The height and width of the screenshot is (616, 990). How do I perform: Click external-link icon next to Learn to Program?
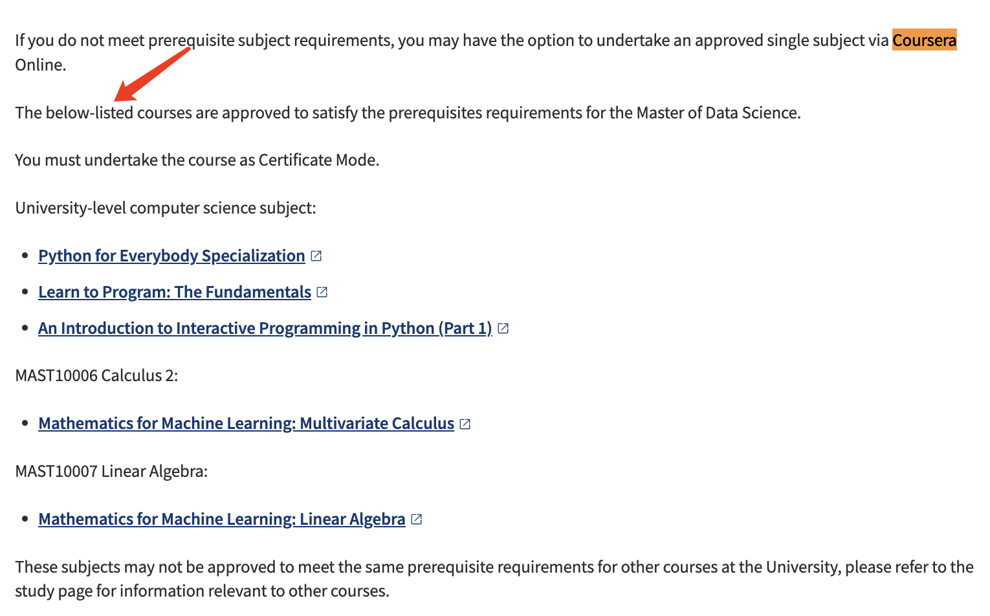tap(322, 292)
